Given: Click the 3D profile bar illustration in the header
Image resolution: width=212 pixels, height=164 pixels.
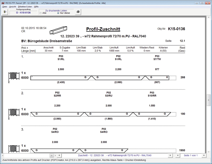Looking at the screenshot, I should 59,30.
